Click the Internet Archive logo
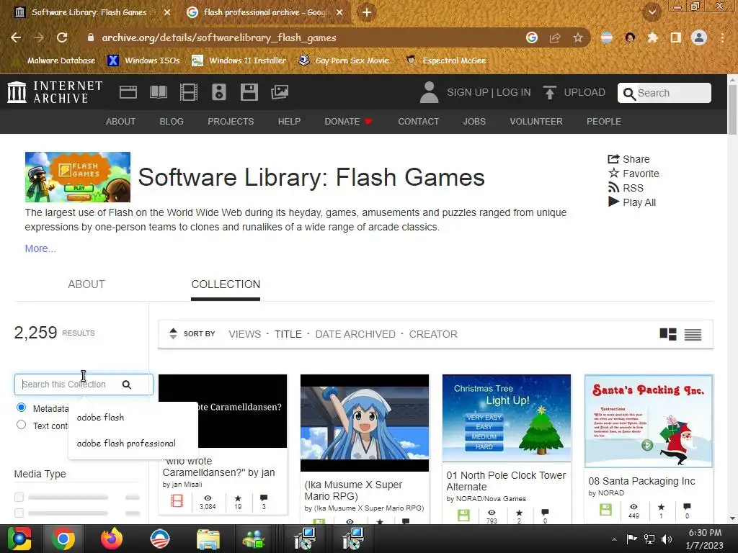 55,91
